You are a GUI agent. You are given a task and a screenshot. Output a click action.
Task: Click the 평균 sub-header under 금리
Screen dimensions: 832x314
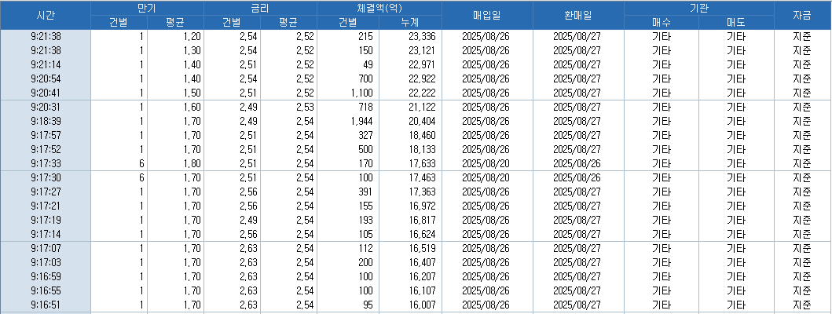288,23
